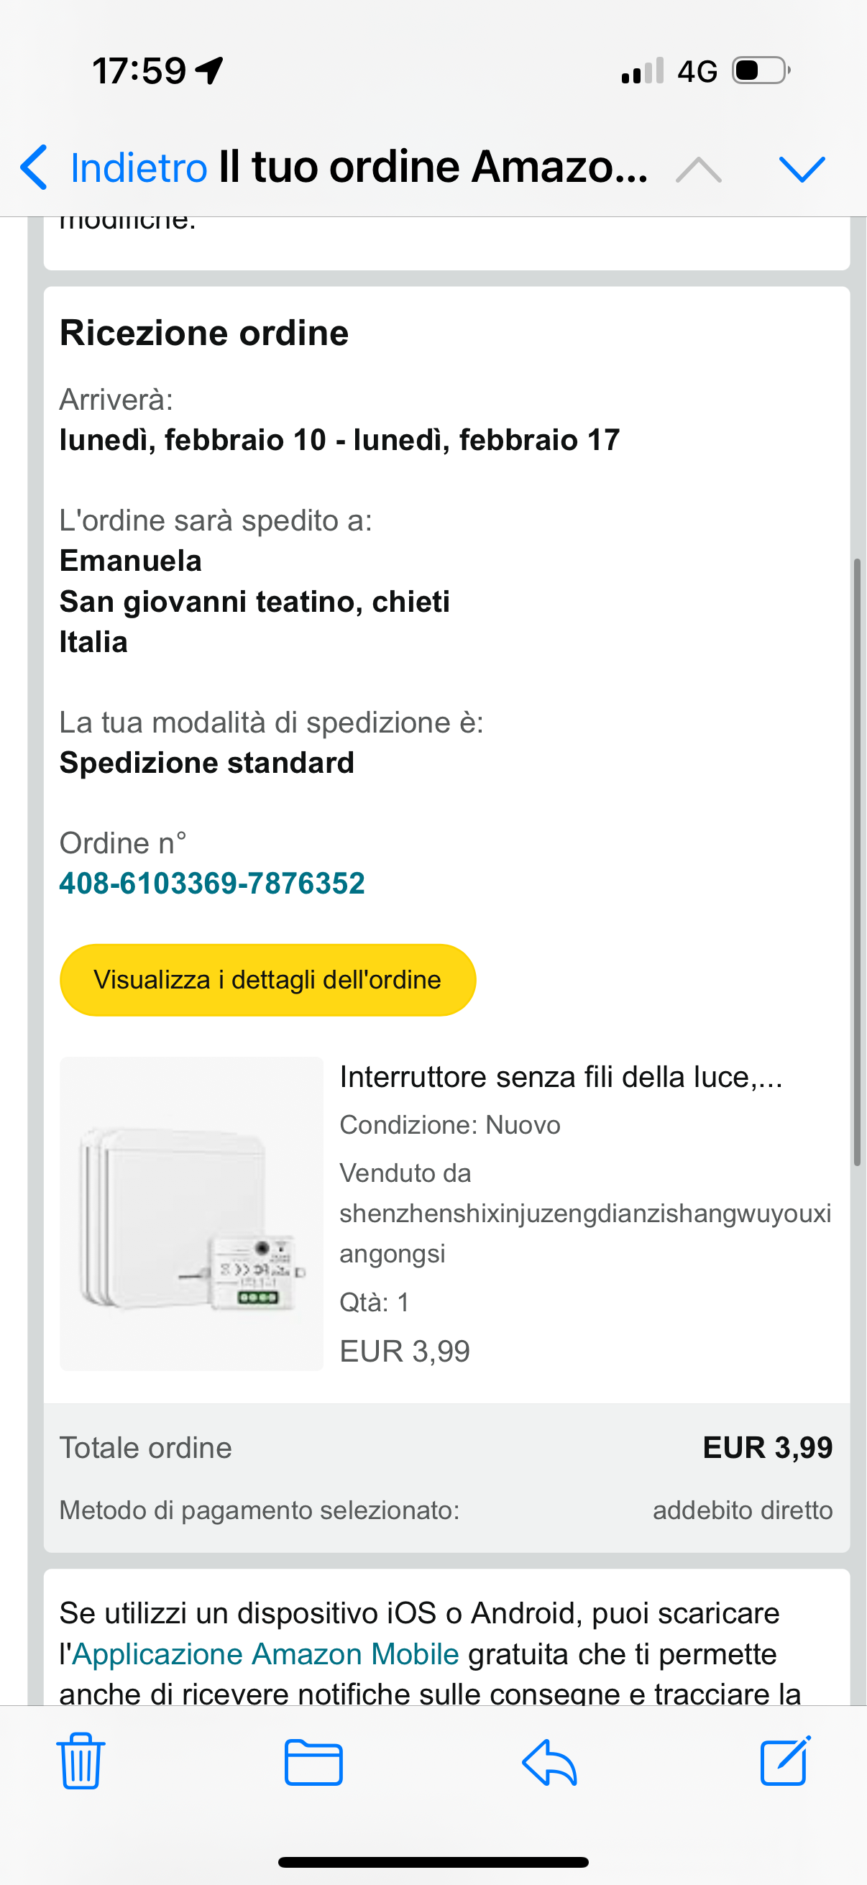
Task: Go to previous message with up chevron
Action: pyautogui.click(x=699, y=169)
